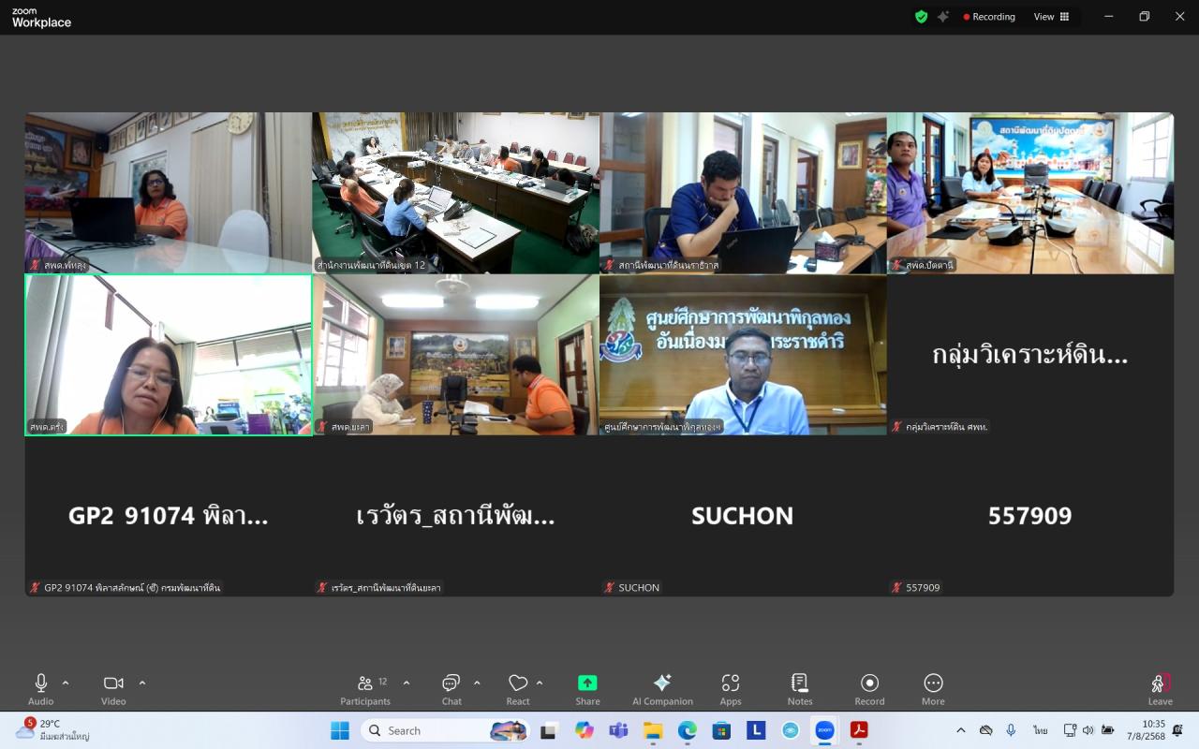
Task: Click the Leave meeting button
Action: 1160,689
